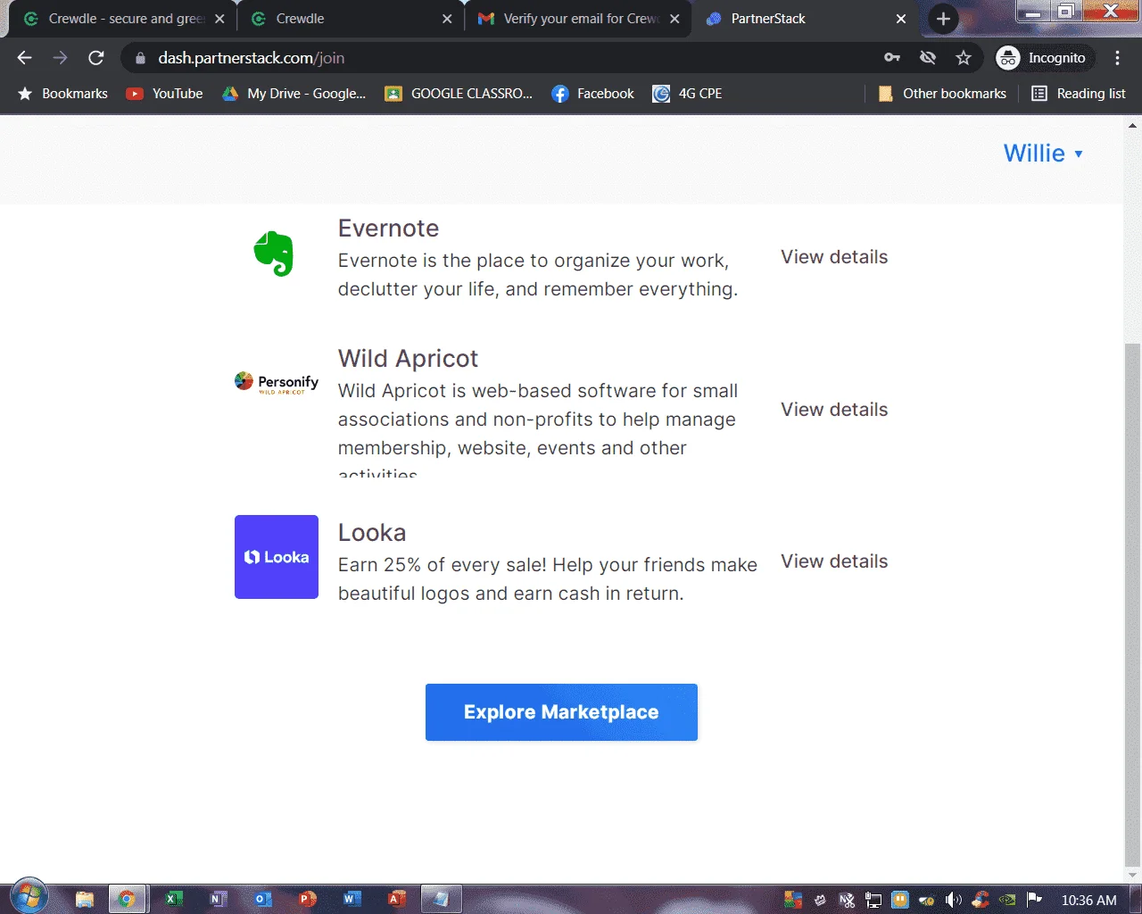Click the Looka heading
The height and width of the screenshot is (914, 1142).
pyautogui.click(x=372, y=533)
